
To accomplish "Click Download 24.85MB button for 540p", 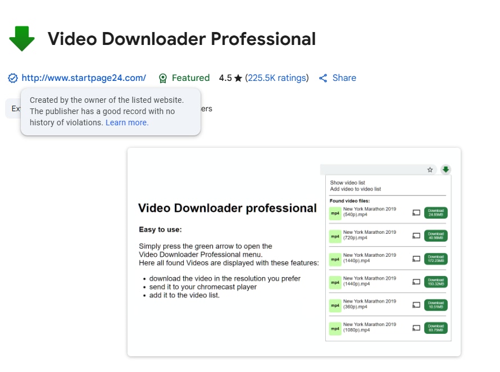I will point(436,213).
